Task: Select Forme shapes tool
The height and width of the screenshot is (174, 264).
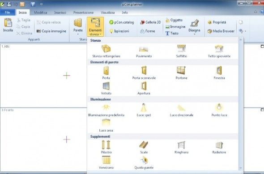Action: [x=148, y=31]
